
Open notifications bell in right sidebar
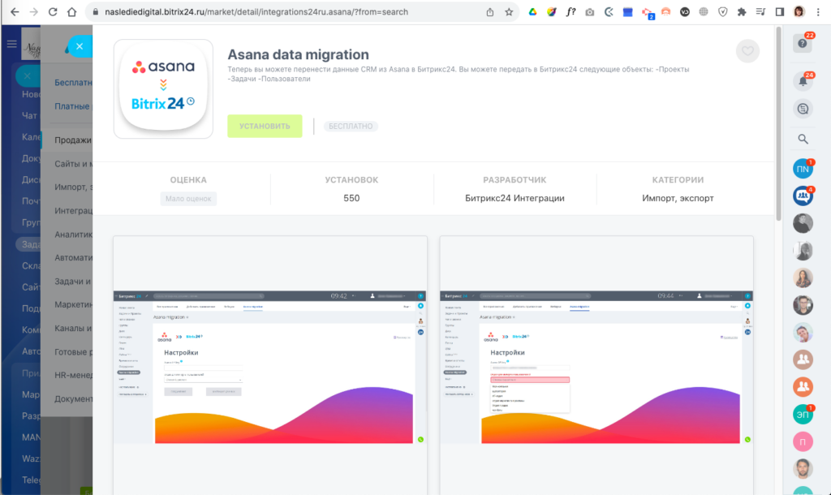click(x=803, y=81)
